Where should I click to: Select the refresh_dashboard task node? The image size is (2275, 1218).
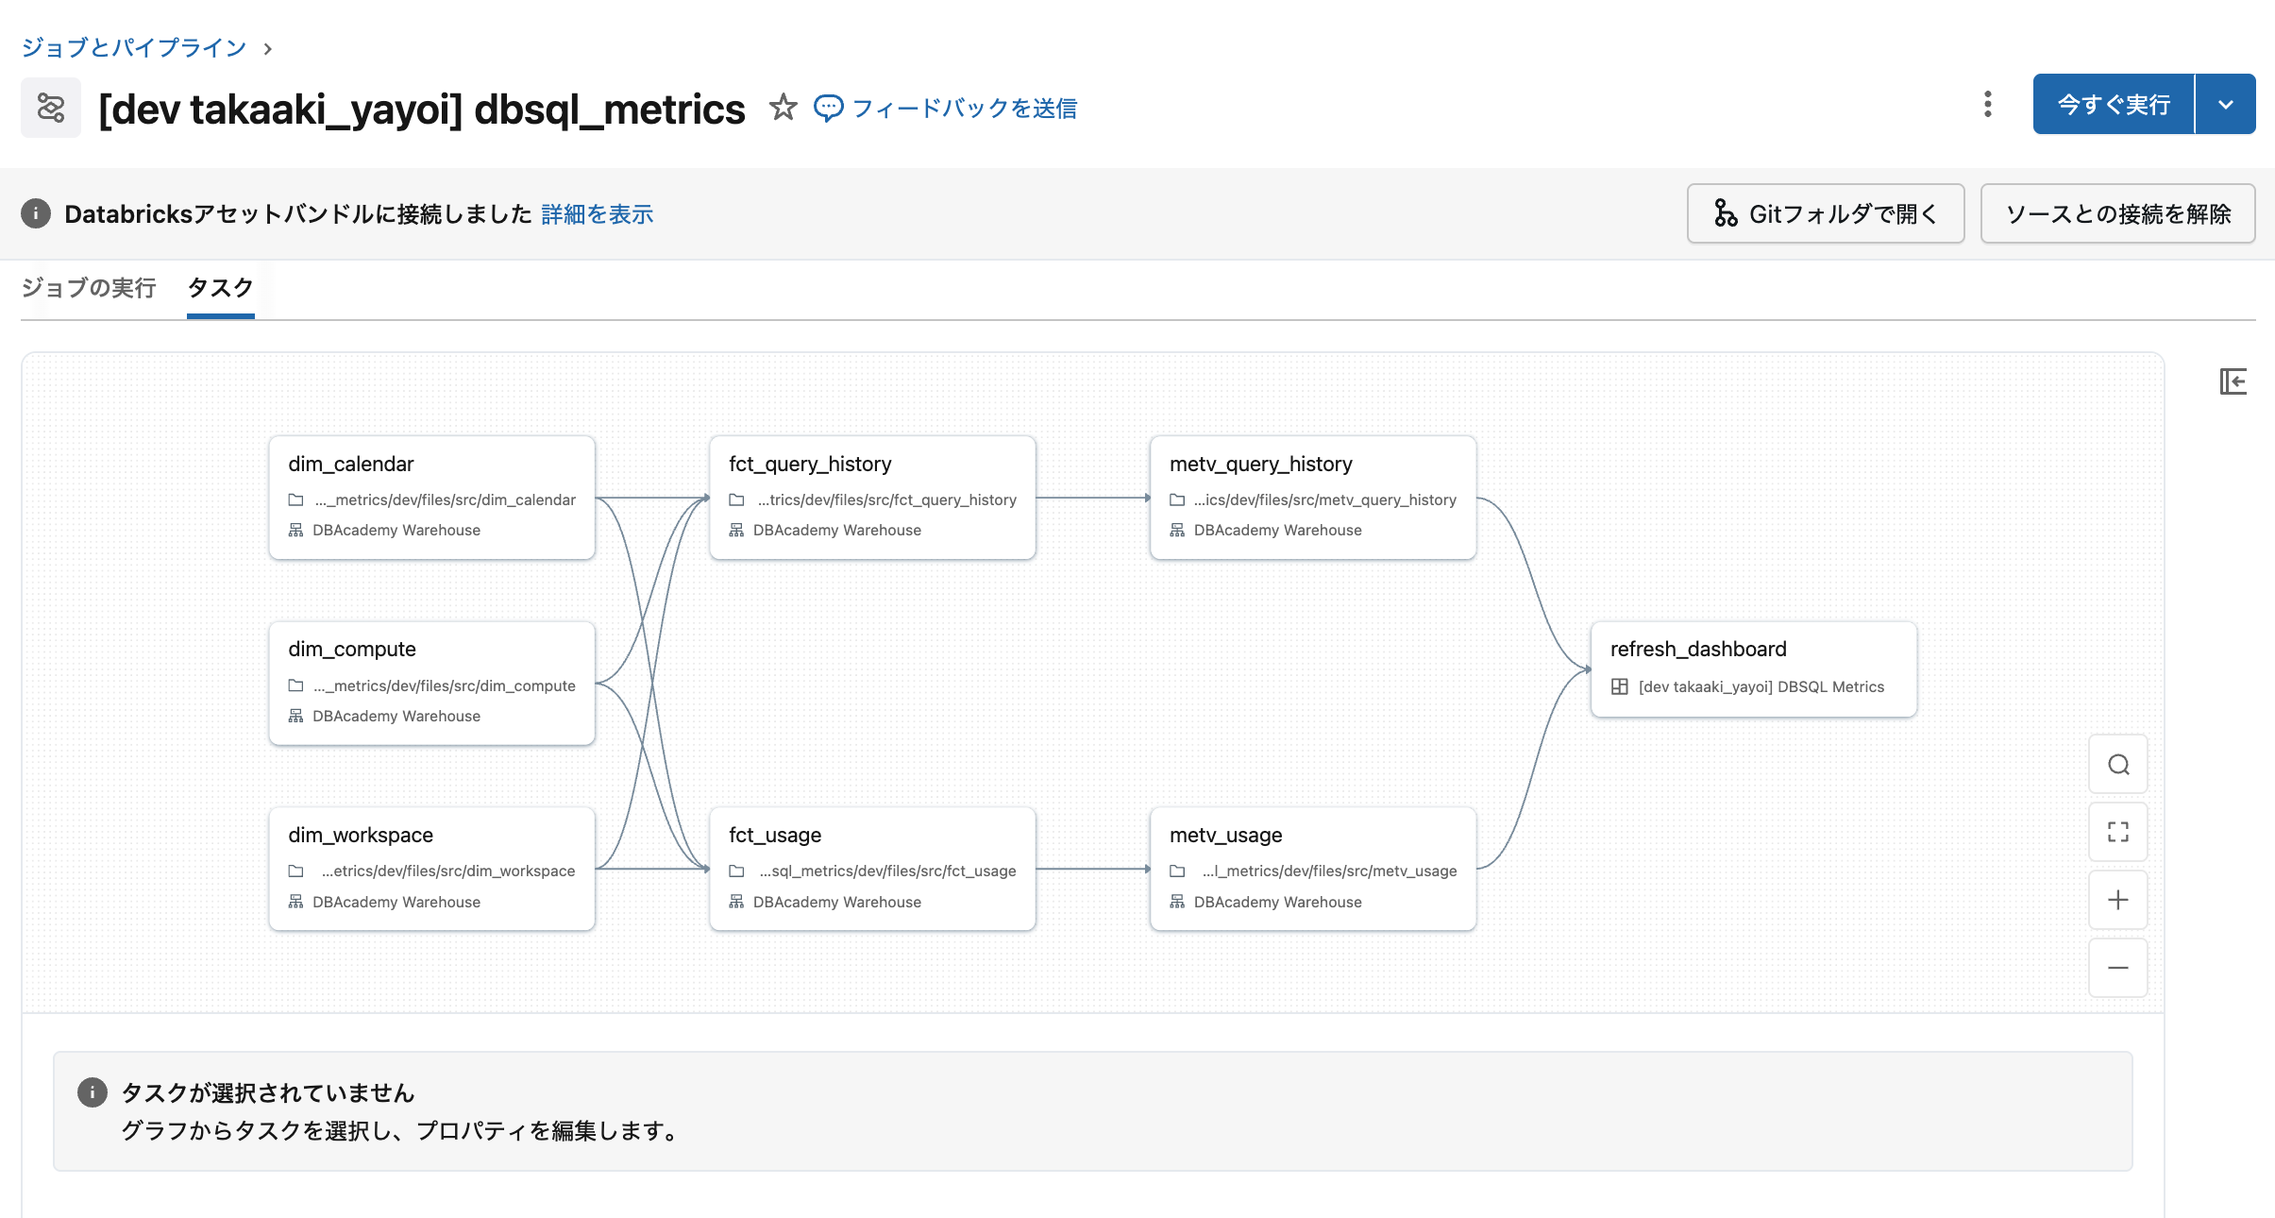coord(1753,668)
